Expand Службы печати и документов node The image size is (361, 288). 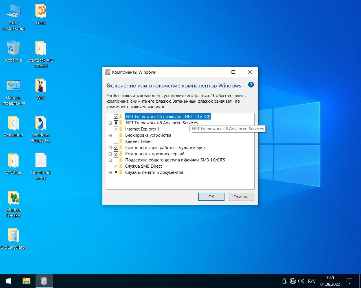pos(110,172)
